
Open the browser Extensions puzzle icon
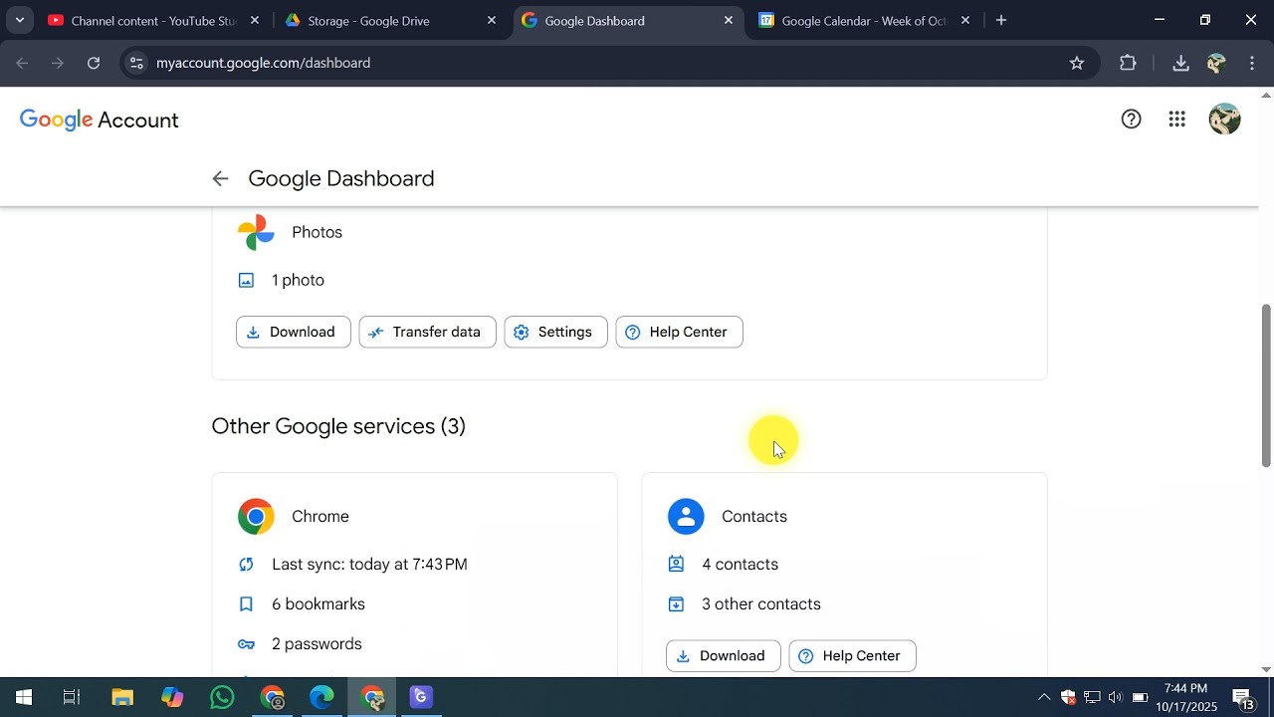click(x=1128, y=63)
